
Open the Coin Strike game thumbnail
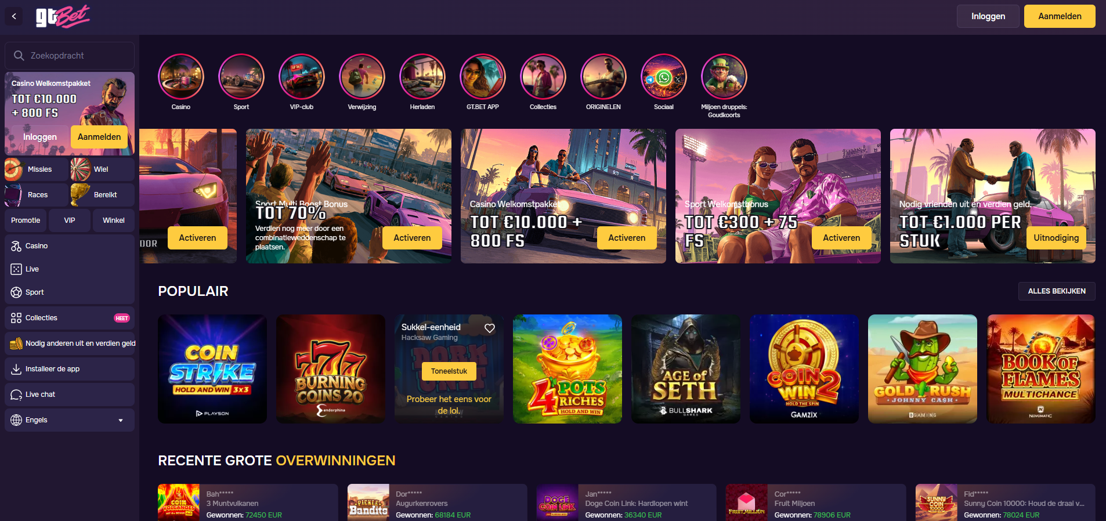212,369
